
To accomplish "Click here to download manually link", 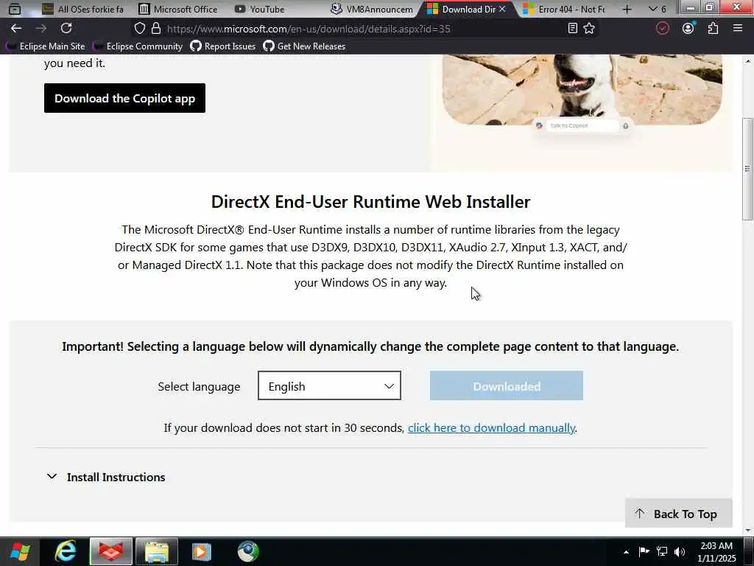I will tap(491, 428).
